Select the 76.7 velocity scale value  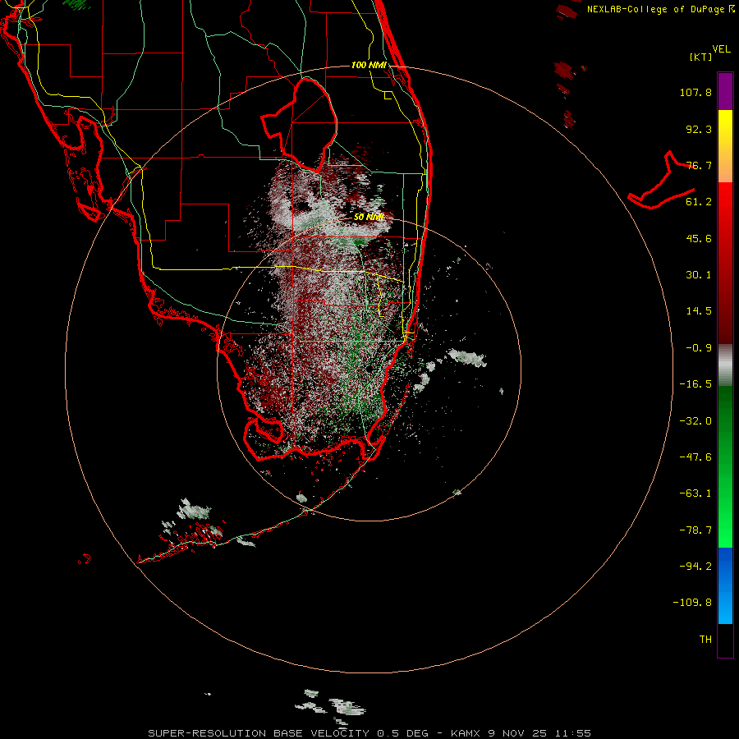pos(699,165)
